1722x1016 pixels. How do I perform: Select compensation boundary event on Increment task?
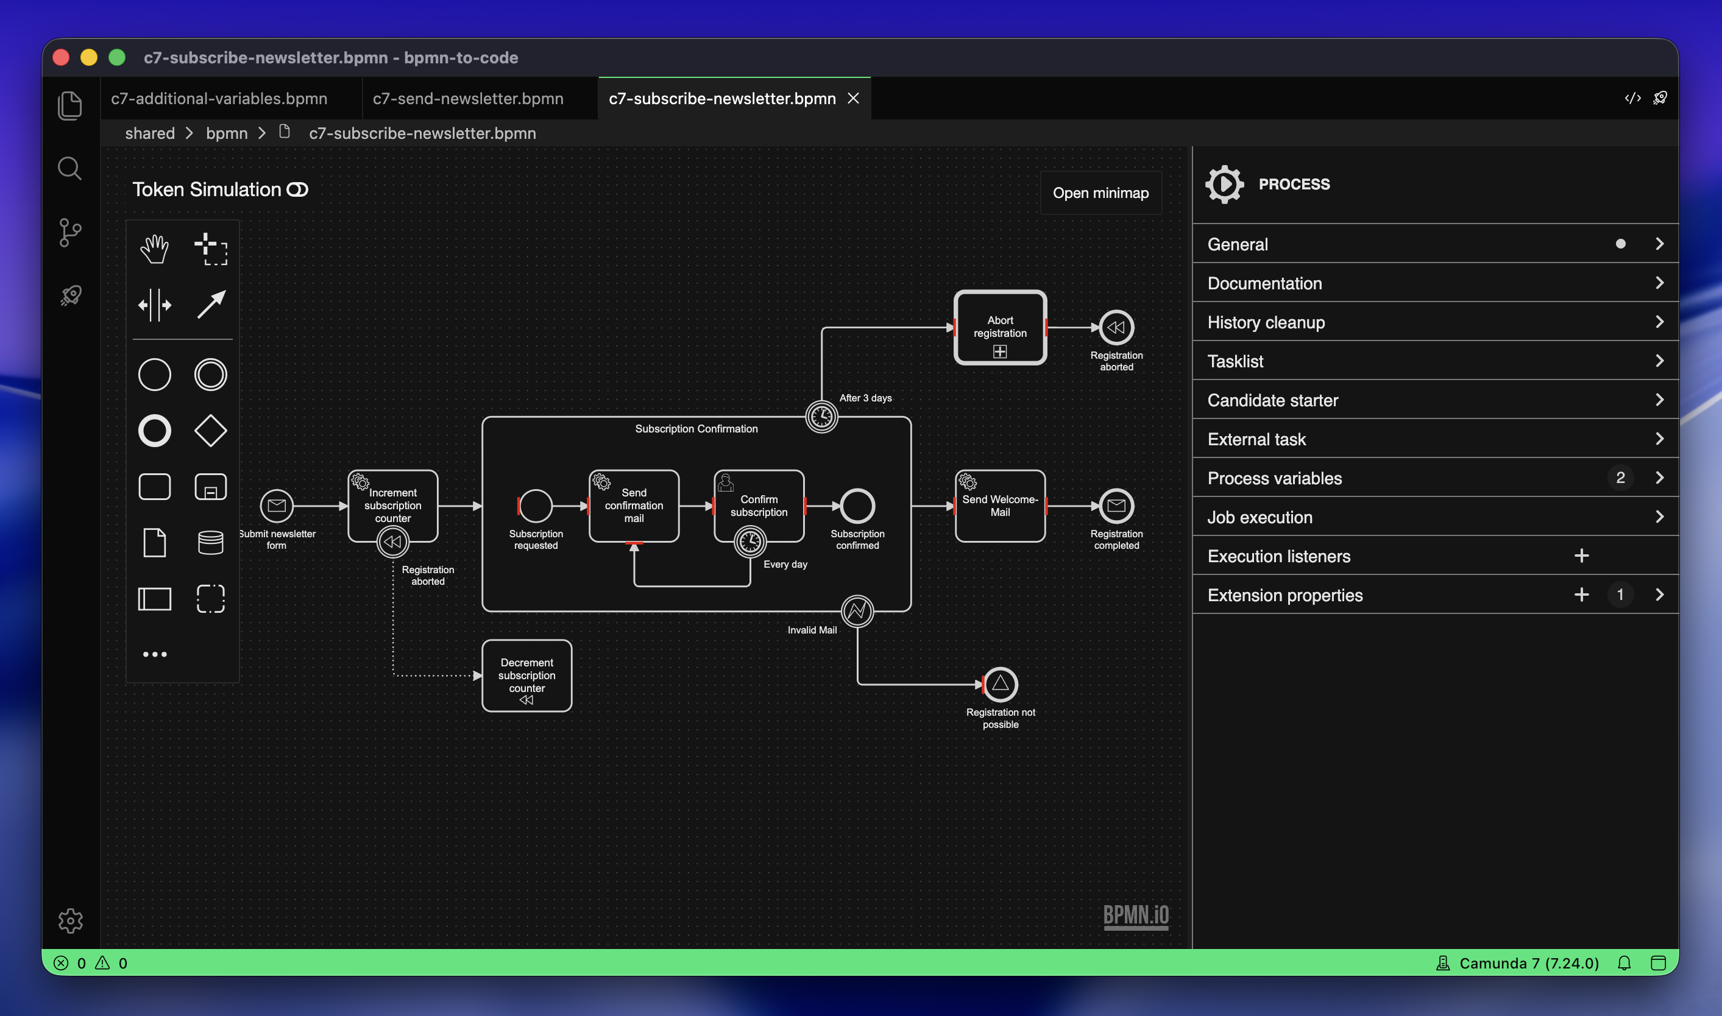point(392,542)
